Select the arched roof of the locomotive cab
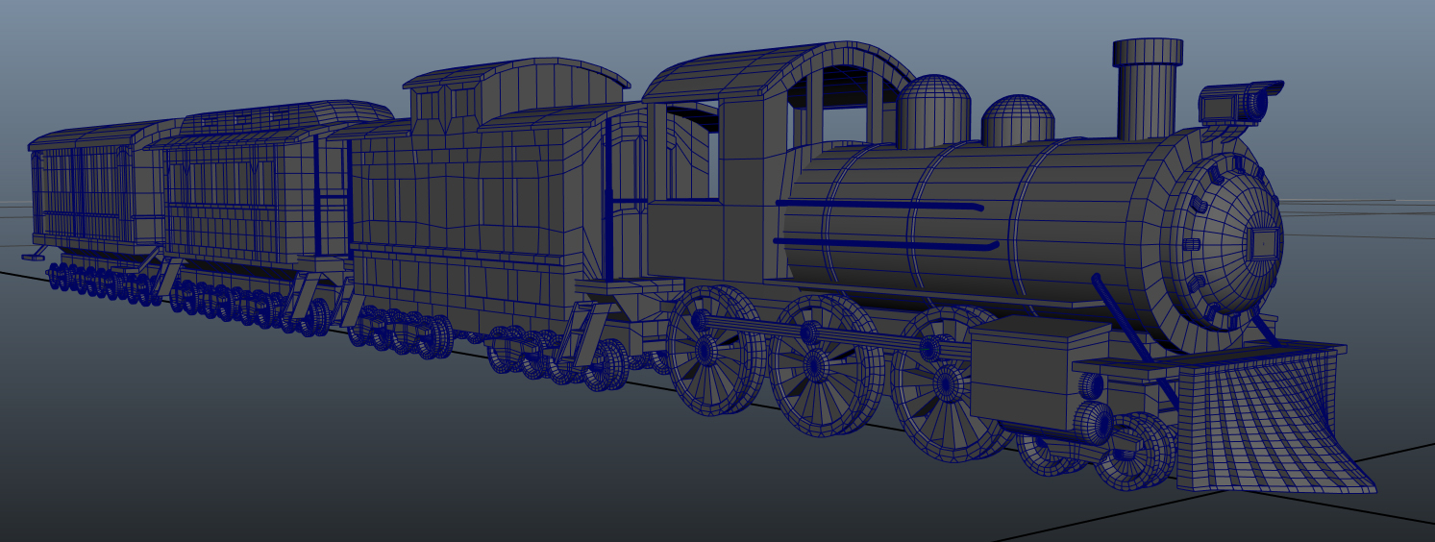This screenshot has height=542, width=1435. [779, 69]
